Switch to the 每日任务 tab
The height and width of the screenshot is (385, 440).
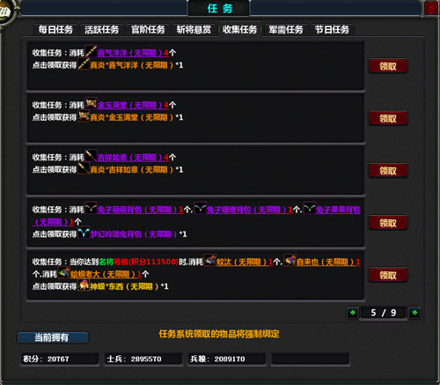coord(55,30)
